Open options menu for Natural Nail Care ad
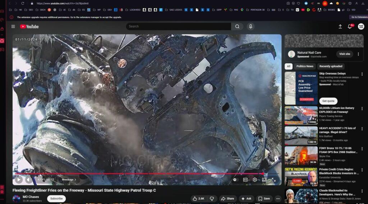Viewport: 368px width, 204px height. click(358, 54)
